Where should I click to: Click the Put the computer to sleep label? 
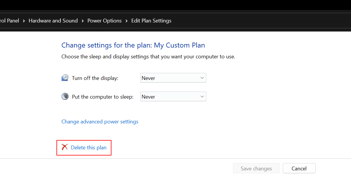coord(103,97)
